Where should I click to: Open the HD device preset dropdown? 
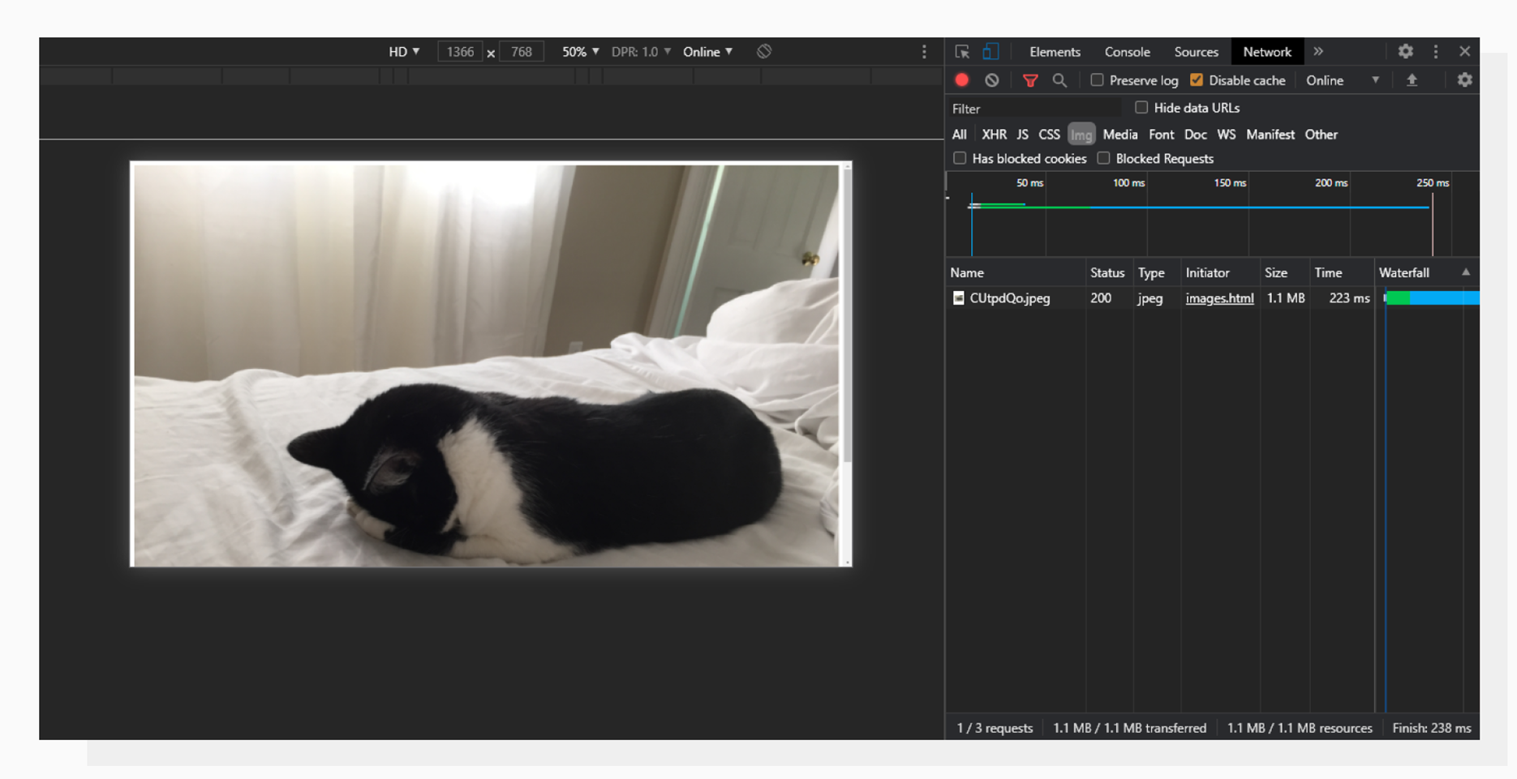404,51
